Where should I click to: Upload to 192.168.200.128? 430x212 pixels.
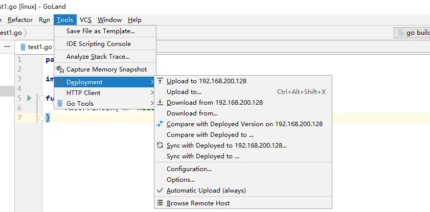(243, 81)
